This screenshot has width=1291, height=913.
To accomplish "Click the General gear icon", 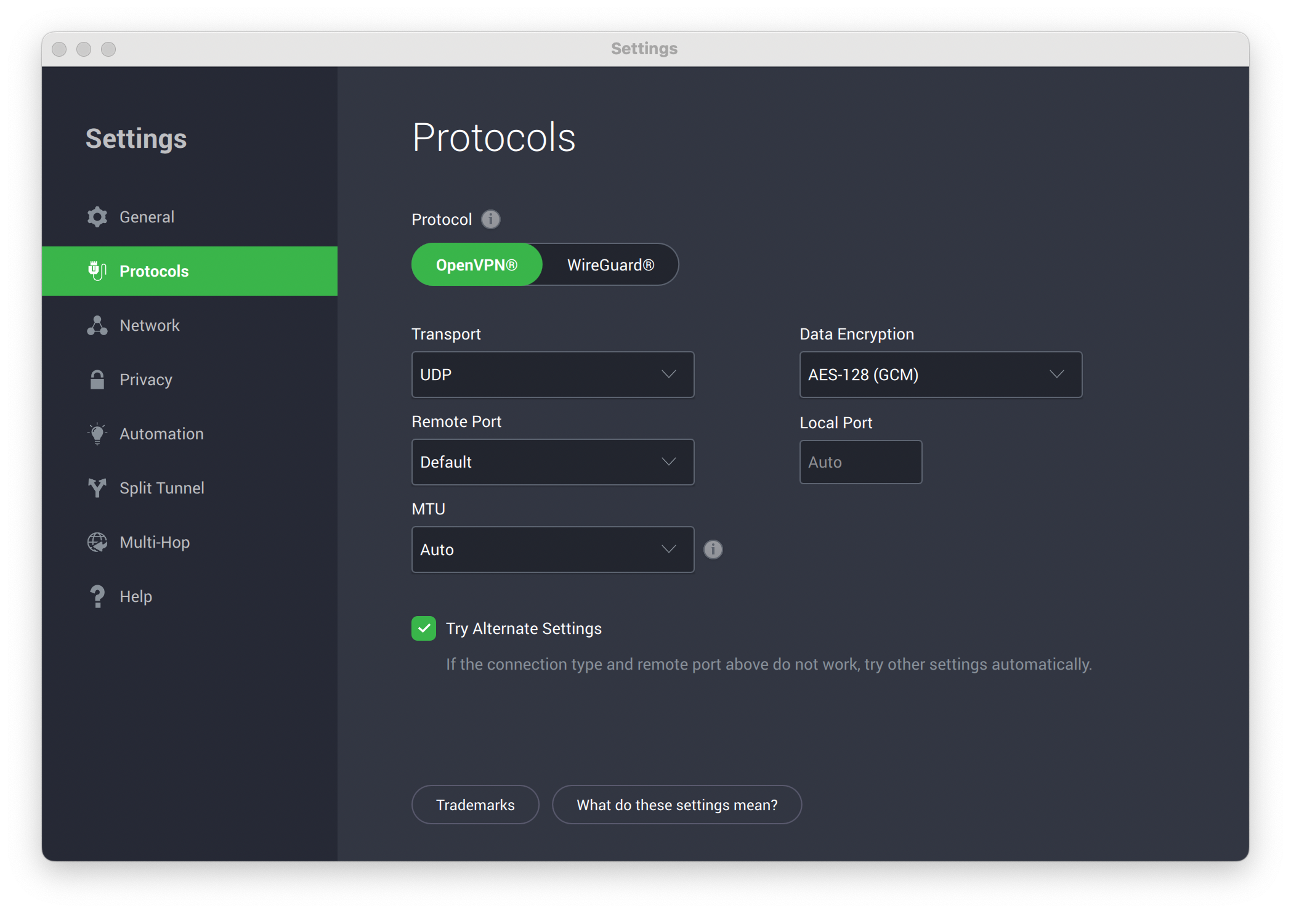I will coord(97,217).
